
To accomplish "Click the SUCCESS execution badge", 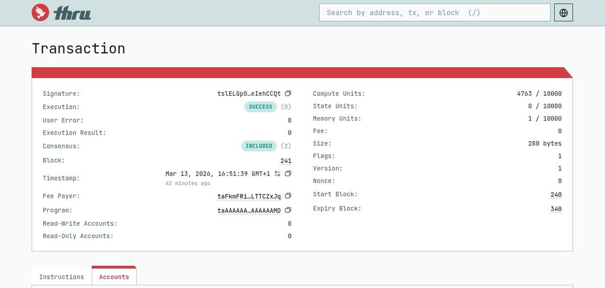I will tap(261, 107).
